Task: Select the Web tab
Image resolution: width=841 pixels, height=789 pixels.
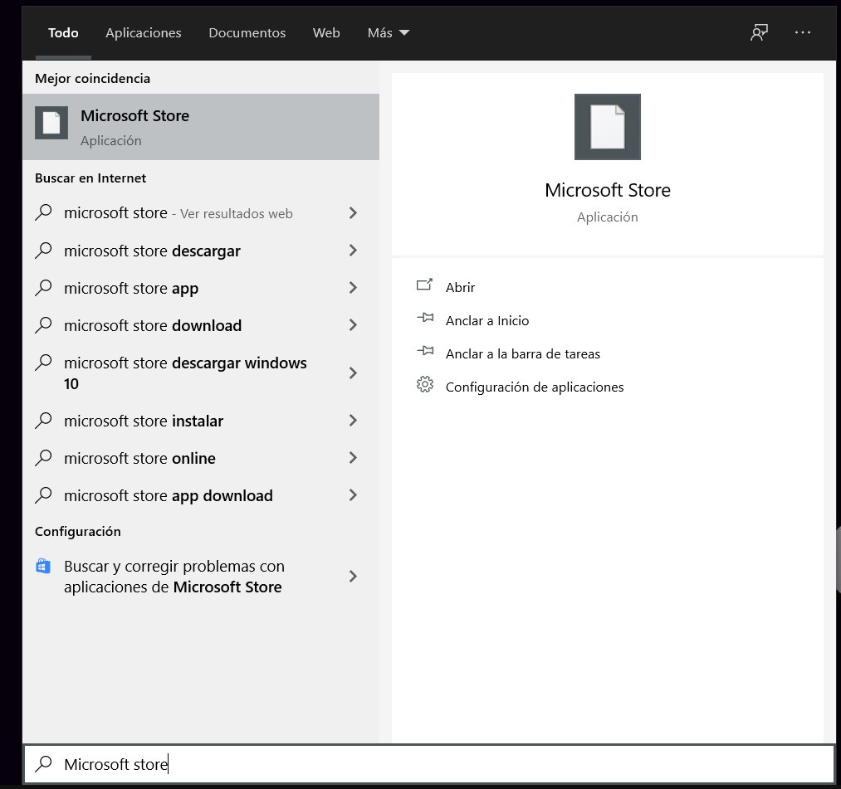Action: point(326,33)
